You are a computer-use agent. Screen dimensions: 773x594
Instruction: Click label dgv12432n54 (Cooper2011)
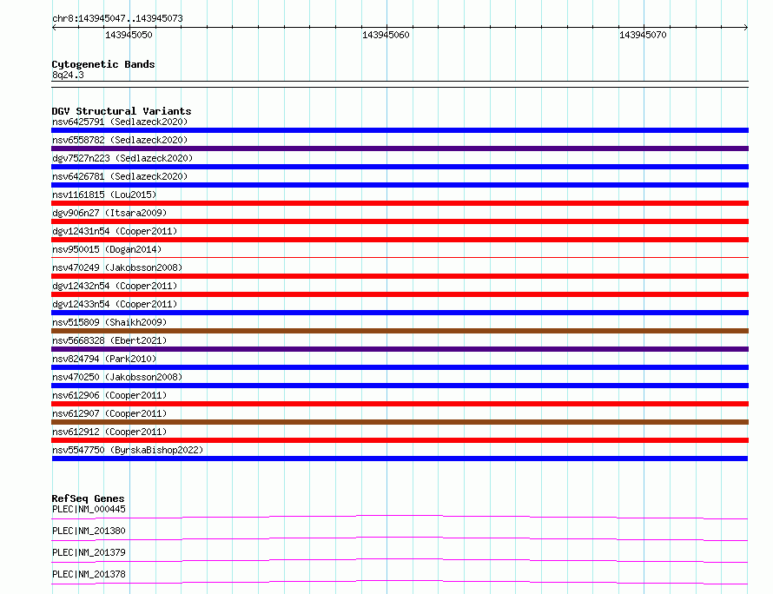coord(115,286)
